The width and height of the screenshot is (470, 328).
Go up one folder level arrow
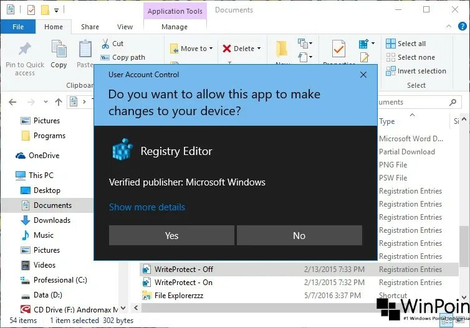59,102
